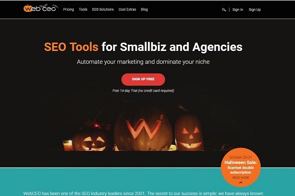This screenshot has height=196, width=295.
Task: Click the orange Halloween Sale circle badge
Action: (240, 167)
